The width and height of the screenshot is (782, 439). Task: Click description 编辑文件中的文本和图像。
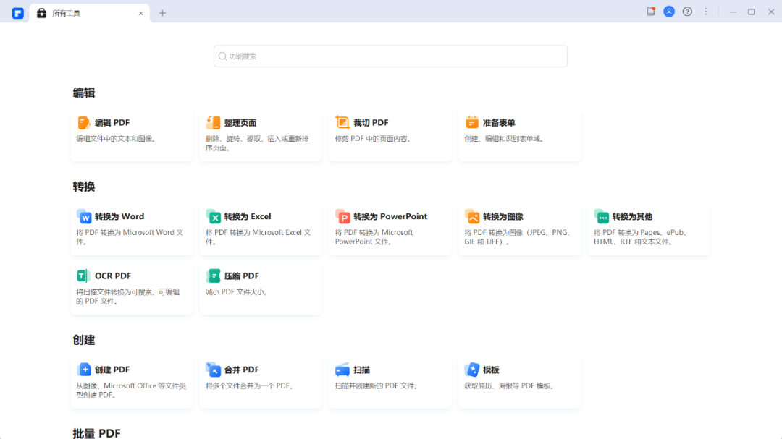click(x=118, y=139)
